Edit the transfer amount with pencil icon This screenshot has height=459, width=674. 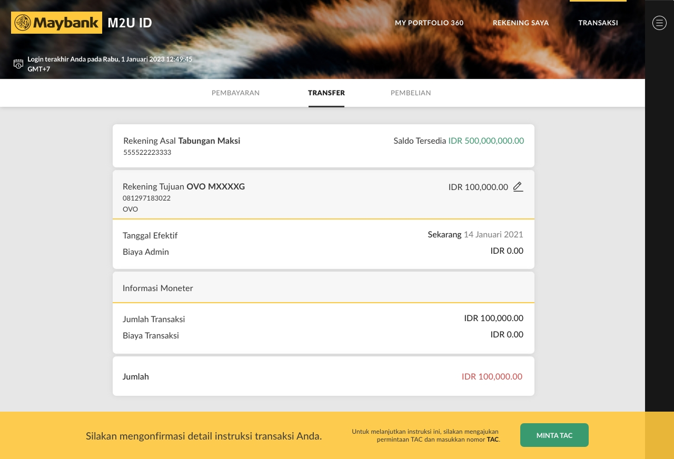(518, 187)
